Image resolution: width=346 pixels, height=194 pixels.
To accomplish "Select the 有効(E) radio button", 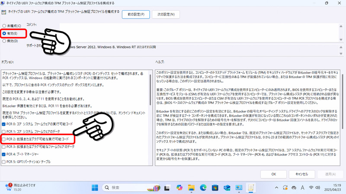I will click(x=4, y=34).
